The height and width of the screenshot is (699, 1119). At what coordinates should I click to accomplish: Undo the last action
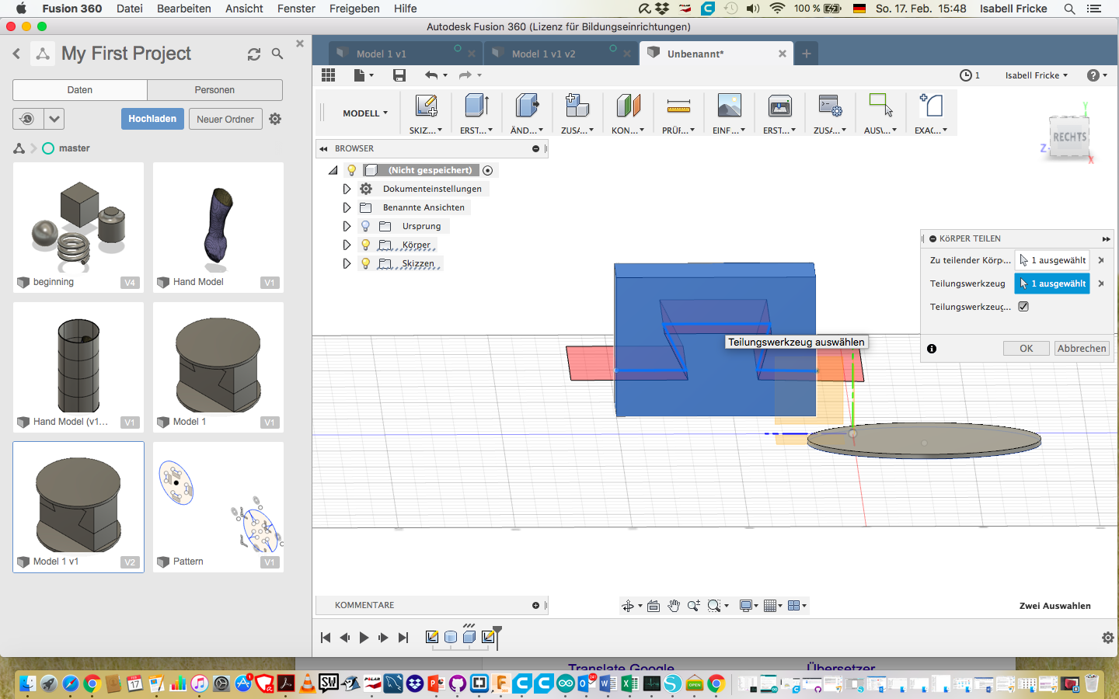[431, 75]
